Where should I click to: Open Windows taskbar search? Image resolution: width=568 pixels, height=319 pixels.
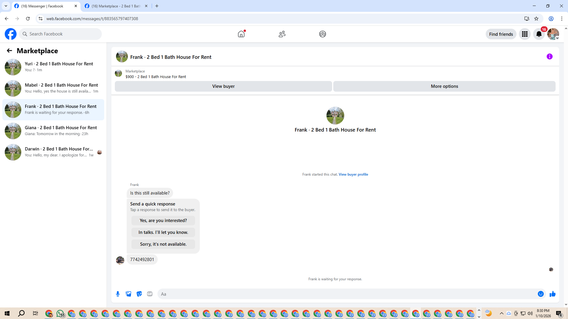(21, 313)
